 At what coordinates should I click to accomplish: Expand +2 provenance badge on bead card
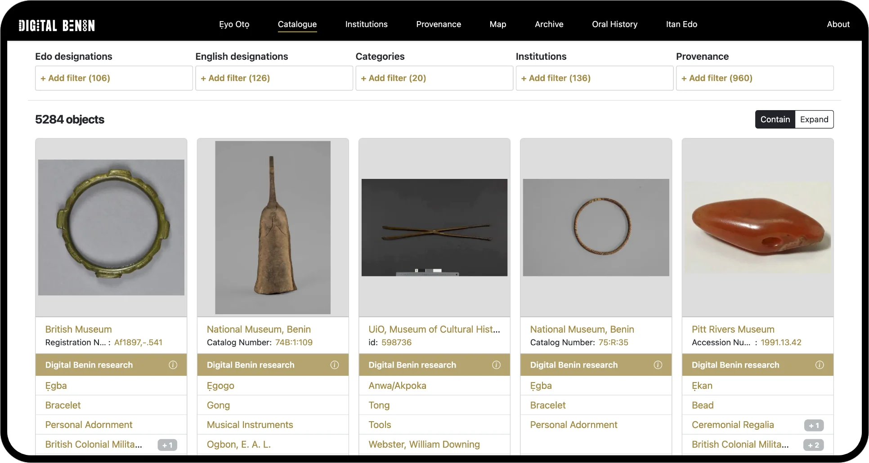[x=814, y=445]
